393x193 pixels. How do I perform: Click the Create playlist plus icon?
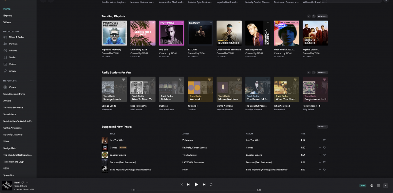(x=5, y=87)
